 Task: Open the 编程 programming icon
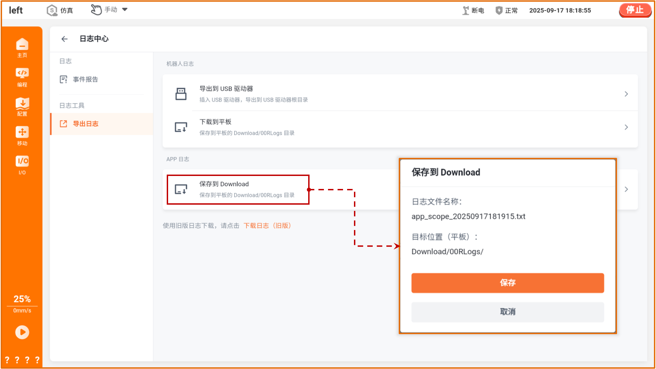click(x=22, y=77)
